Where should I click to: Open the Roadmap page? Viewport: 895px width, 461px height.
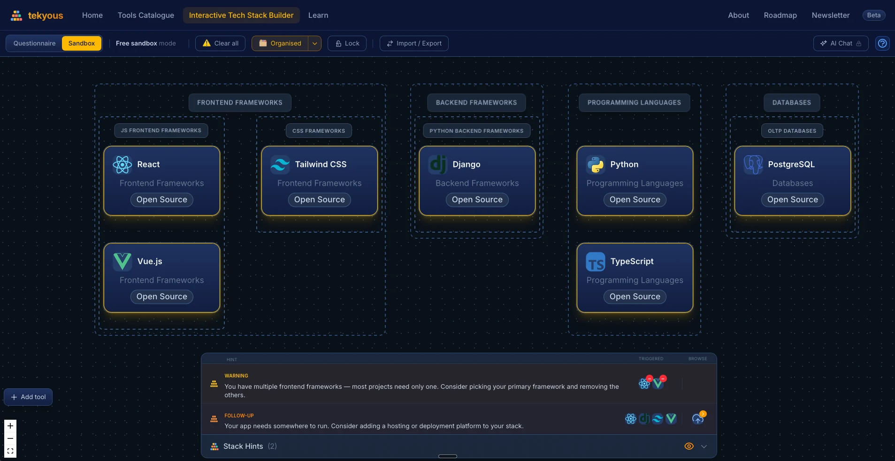[780, 15]
